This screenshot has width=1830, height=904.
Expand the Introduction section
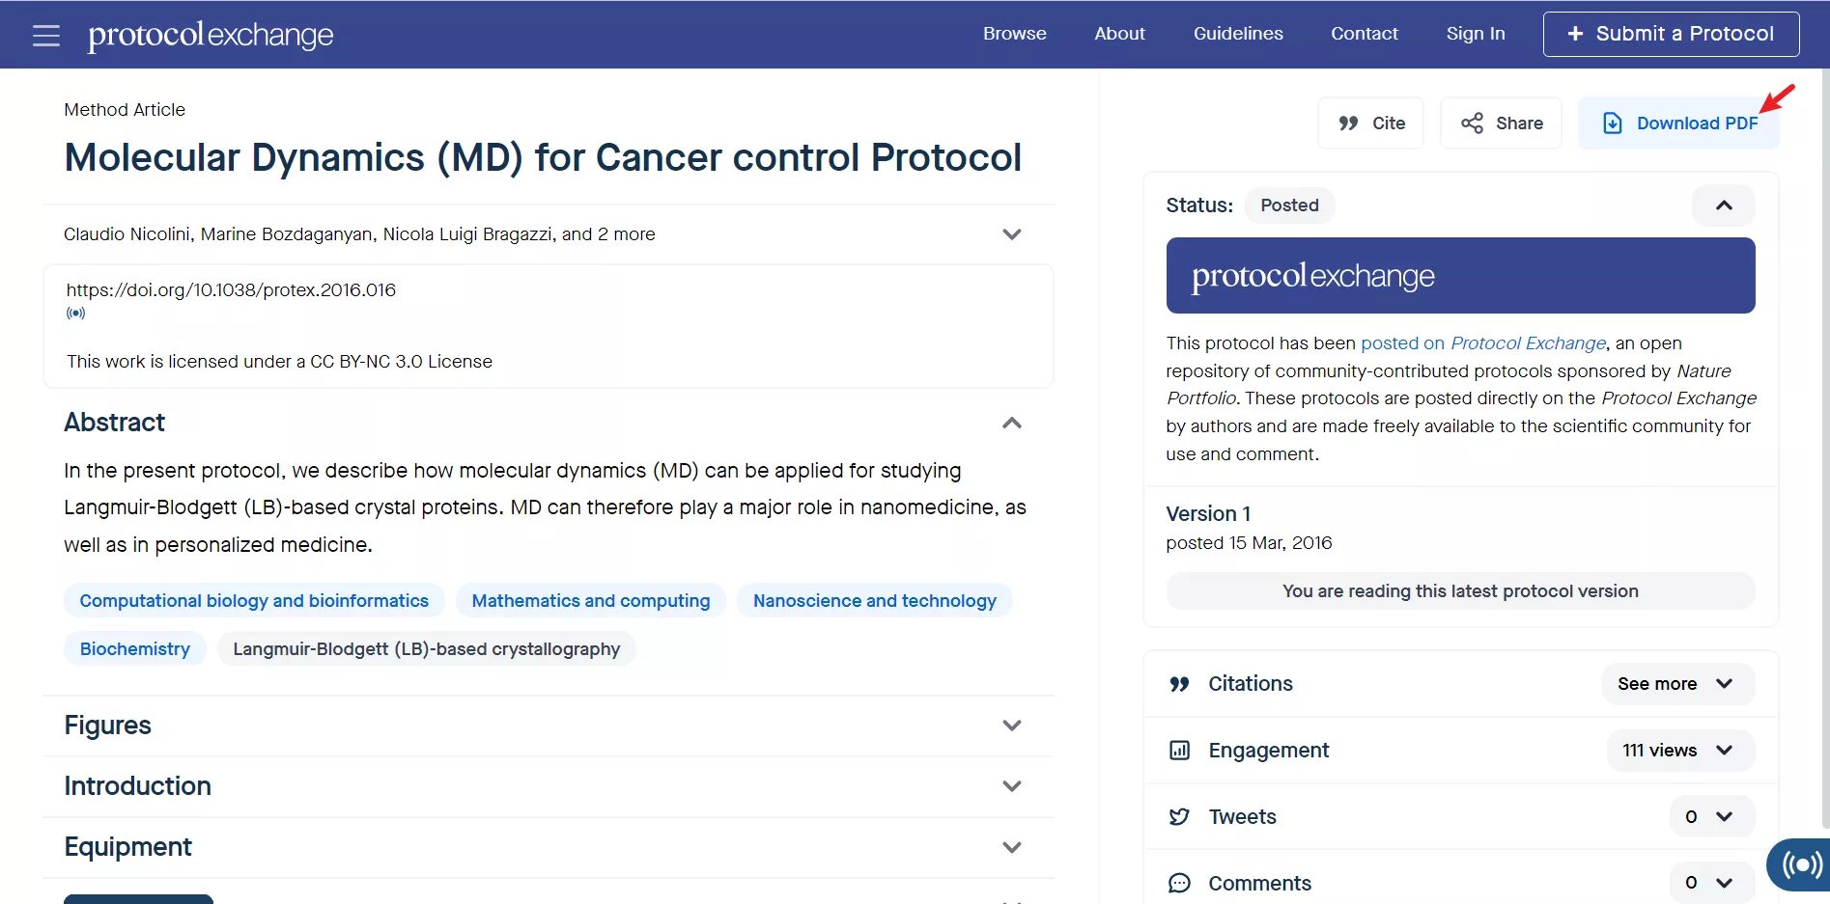pyautogui.click(x=1011, y=786)
